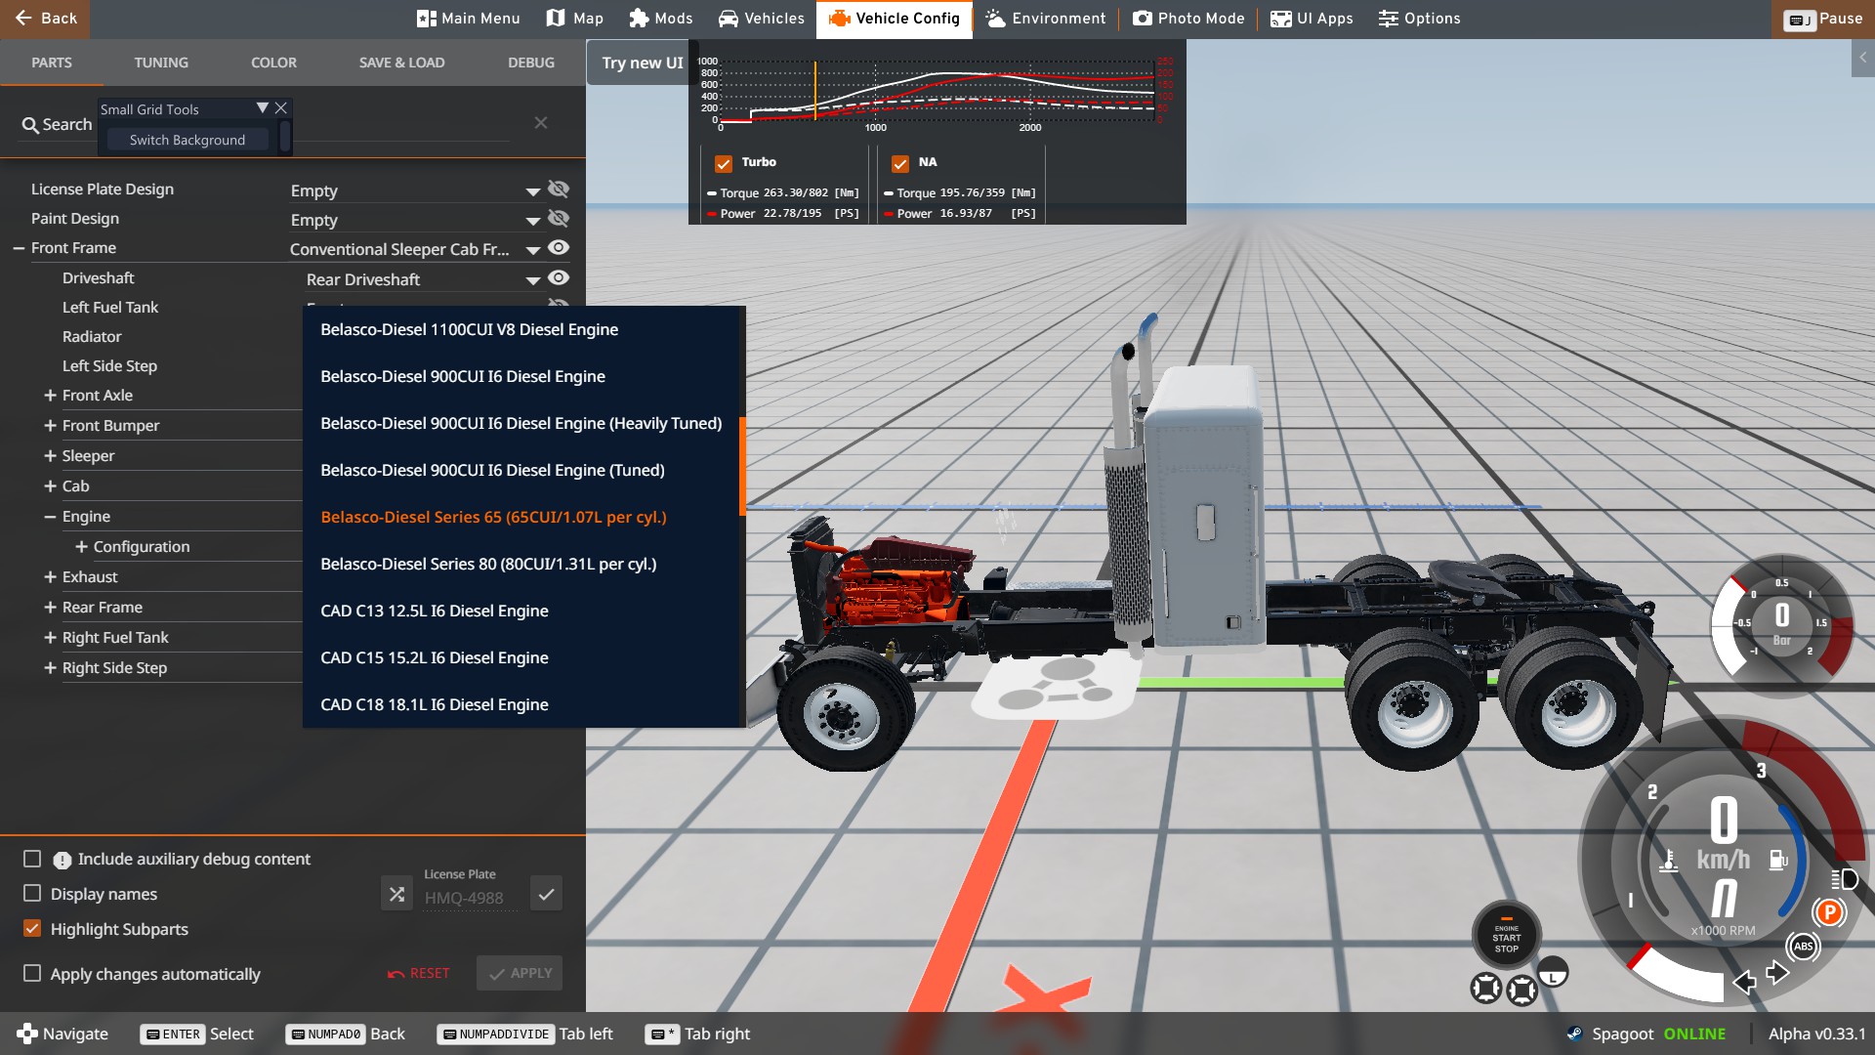Open Driveshaft part dropdown
Screen dimensions: 1875x1055
click(x=423, y=280)
